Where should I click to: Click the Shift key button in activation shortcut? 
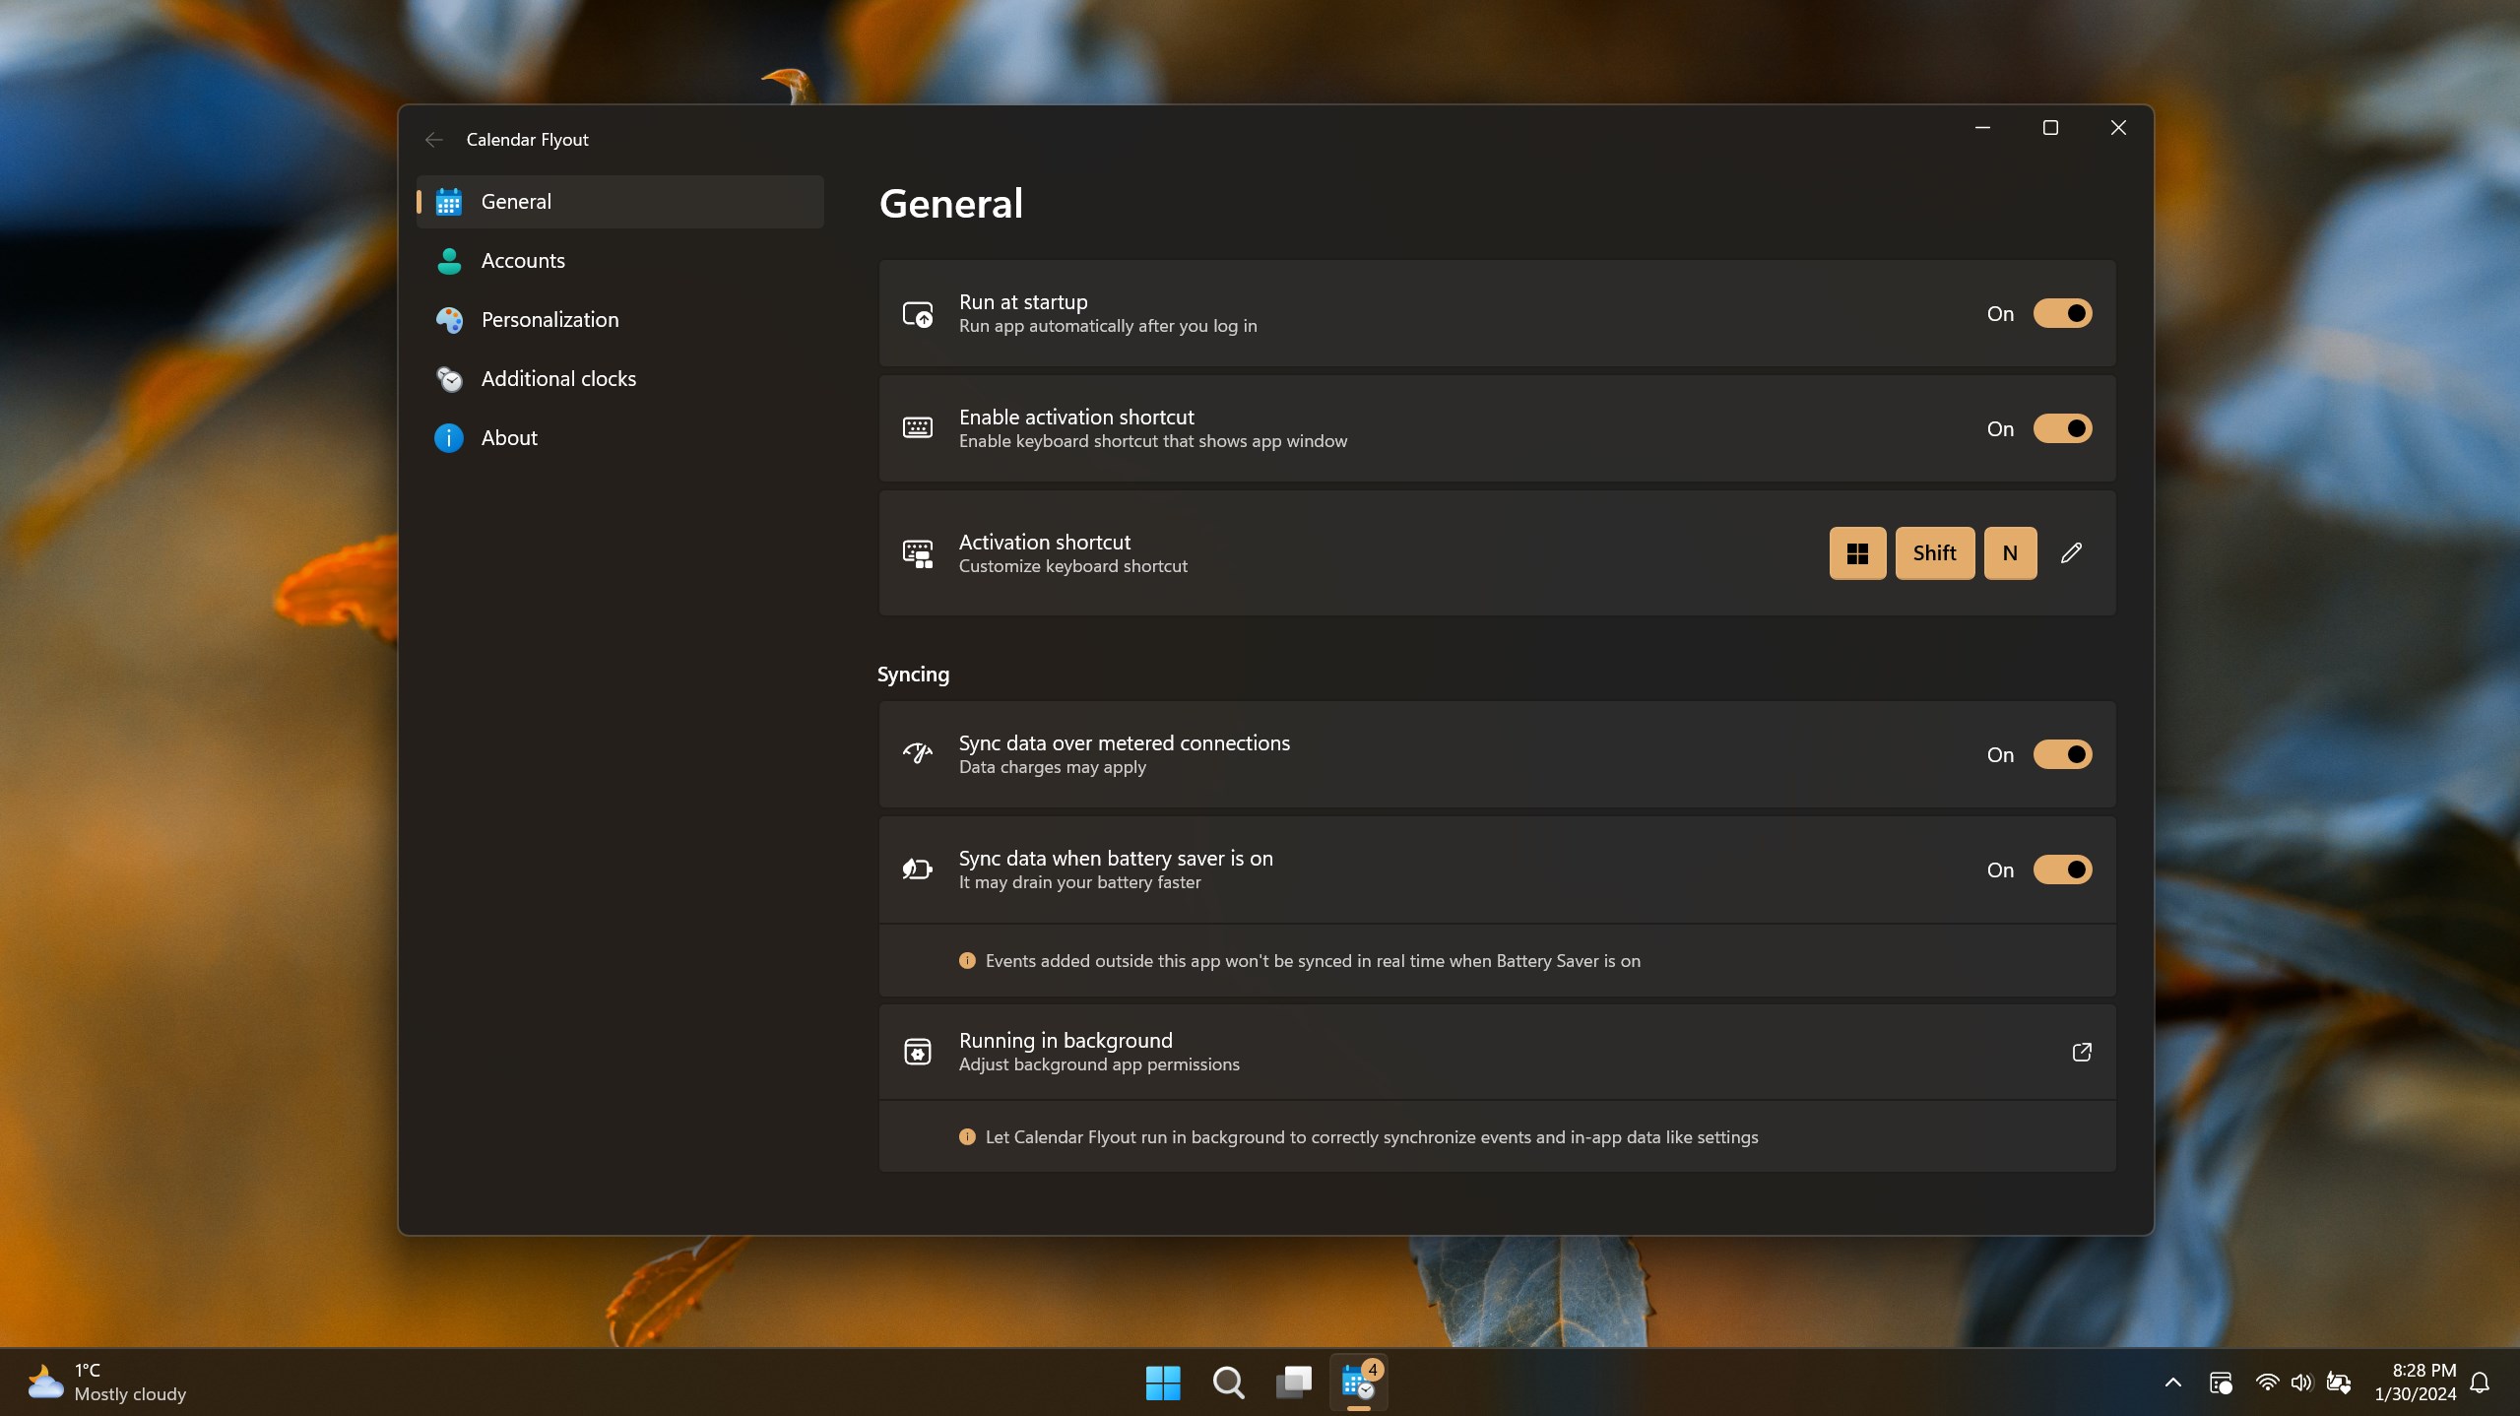tap(1932, 552)
